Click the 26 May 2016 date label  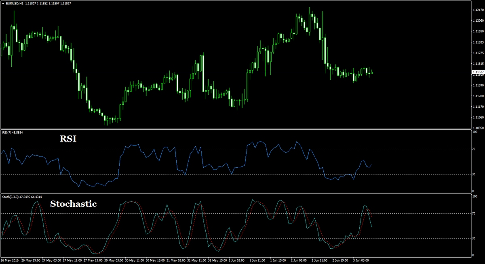tap(10, 261)
